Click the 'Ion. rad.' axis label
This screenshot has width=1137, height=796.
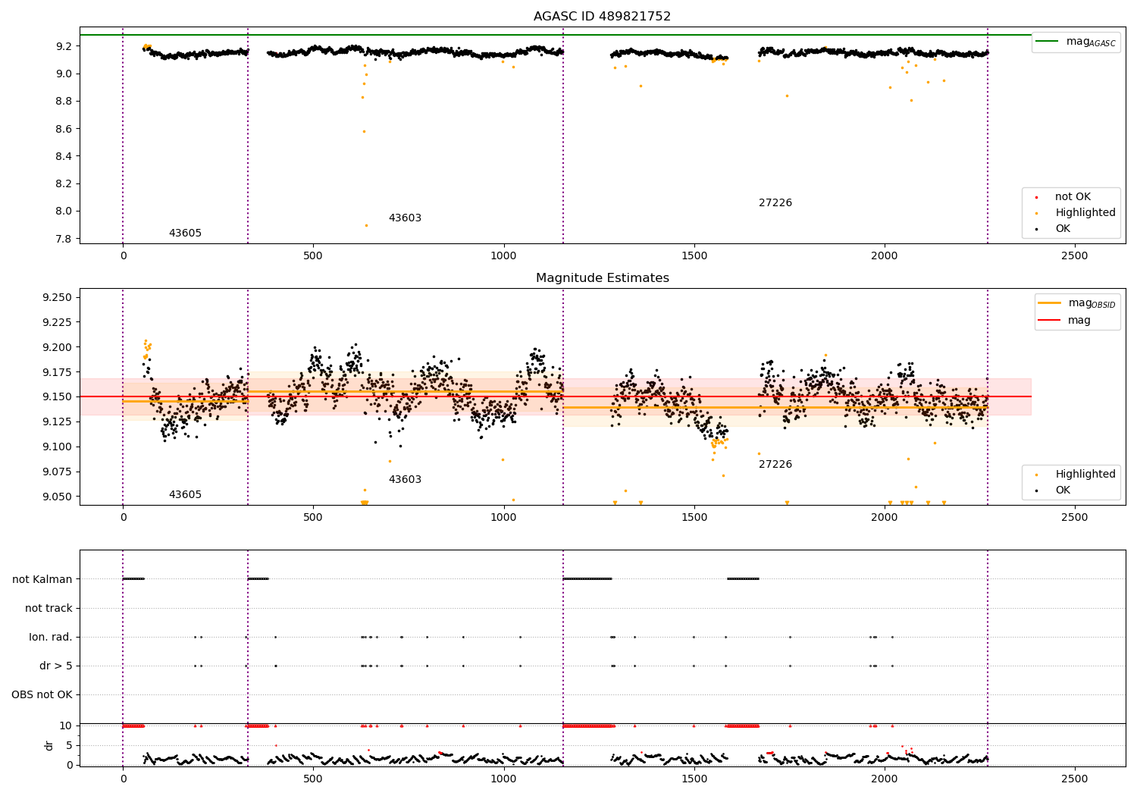(51, 638)
